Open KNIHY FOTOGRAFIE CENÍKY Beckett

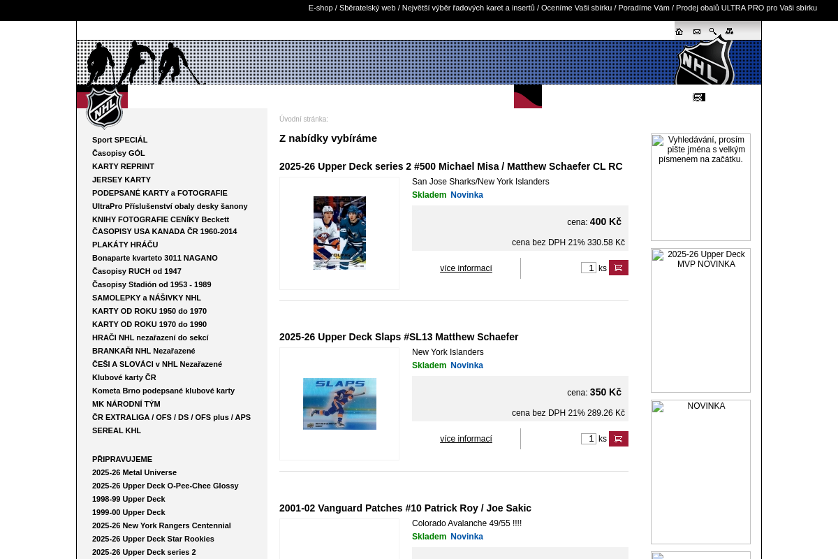coord(161,219)
